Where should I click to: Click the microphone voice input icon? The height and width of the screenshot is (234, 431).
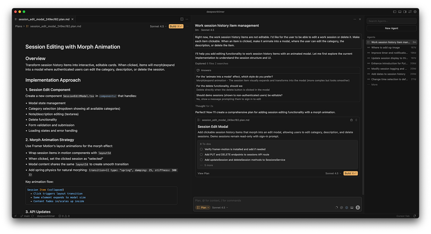[x=358, y=208]
